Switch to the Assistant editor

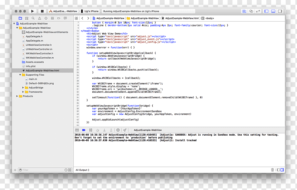click(x=251, y=11)
